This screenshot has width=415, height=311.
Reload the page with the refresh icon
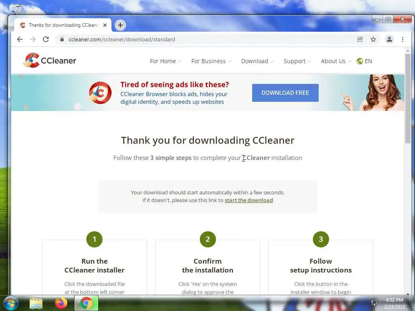(46, 39)
